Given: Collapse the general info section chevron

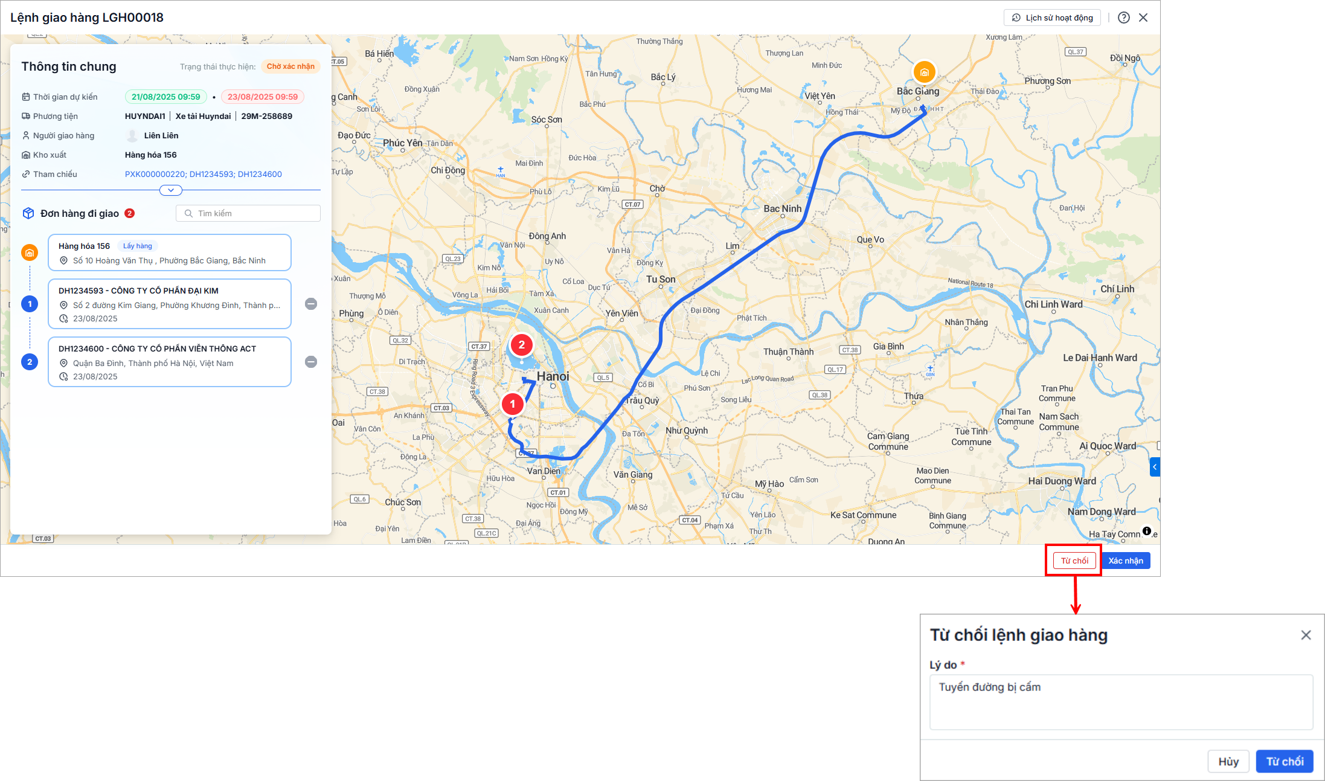Looking at the screenshot, I should [171, 190].
